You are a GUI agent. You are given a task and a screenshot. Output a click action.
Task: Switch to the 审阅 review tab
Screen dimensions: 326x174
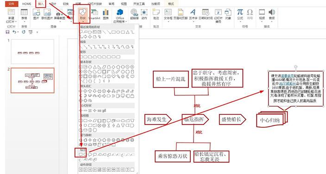pos(112,4)
